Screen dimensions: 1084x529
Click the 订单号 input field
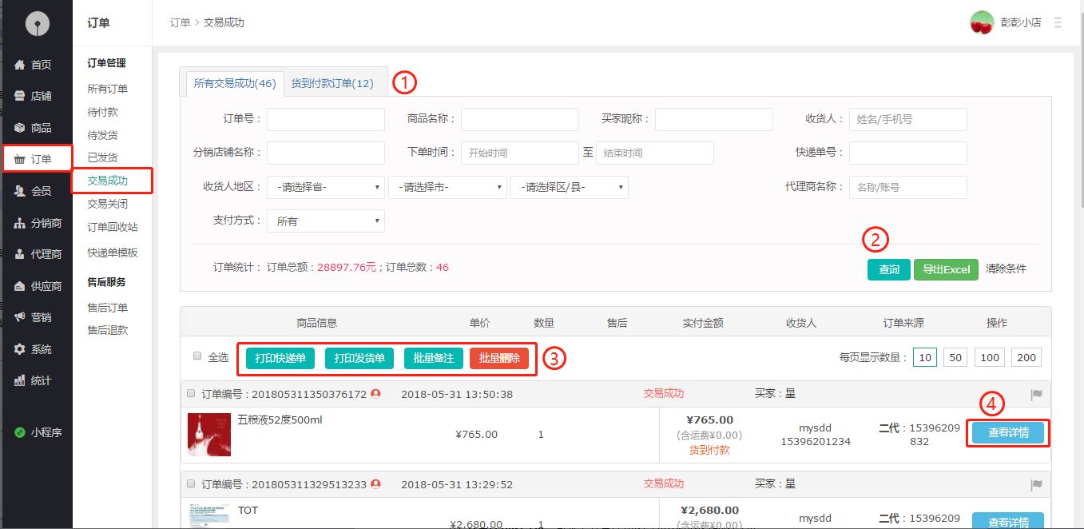tap(326, 120)
